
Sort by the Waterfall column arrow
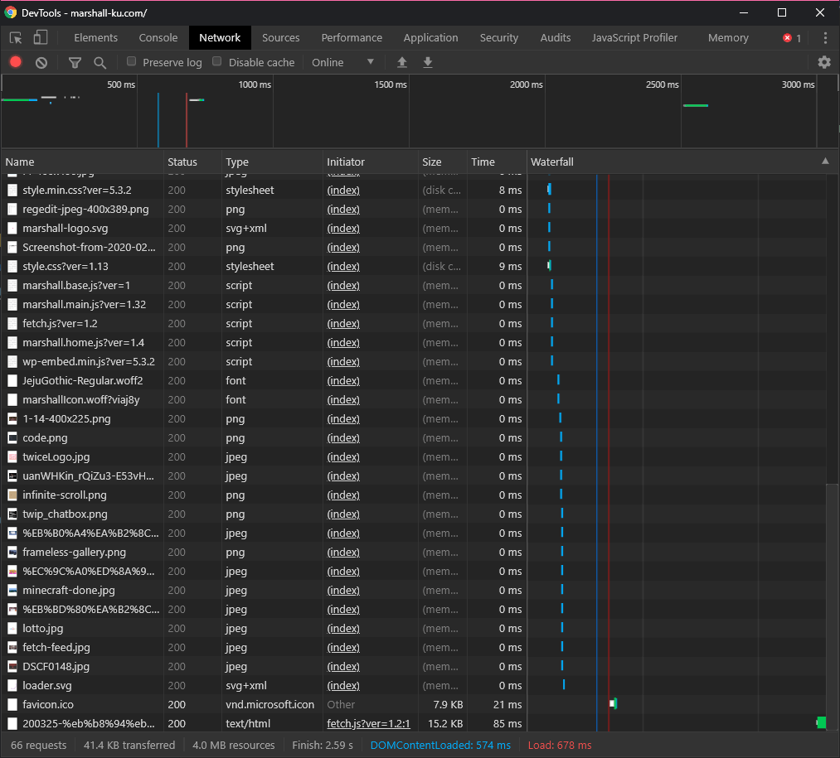point(824,162)
